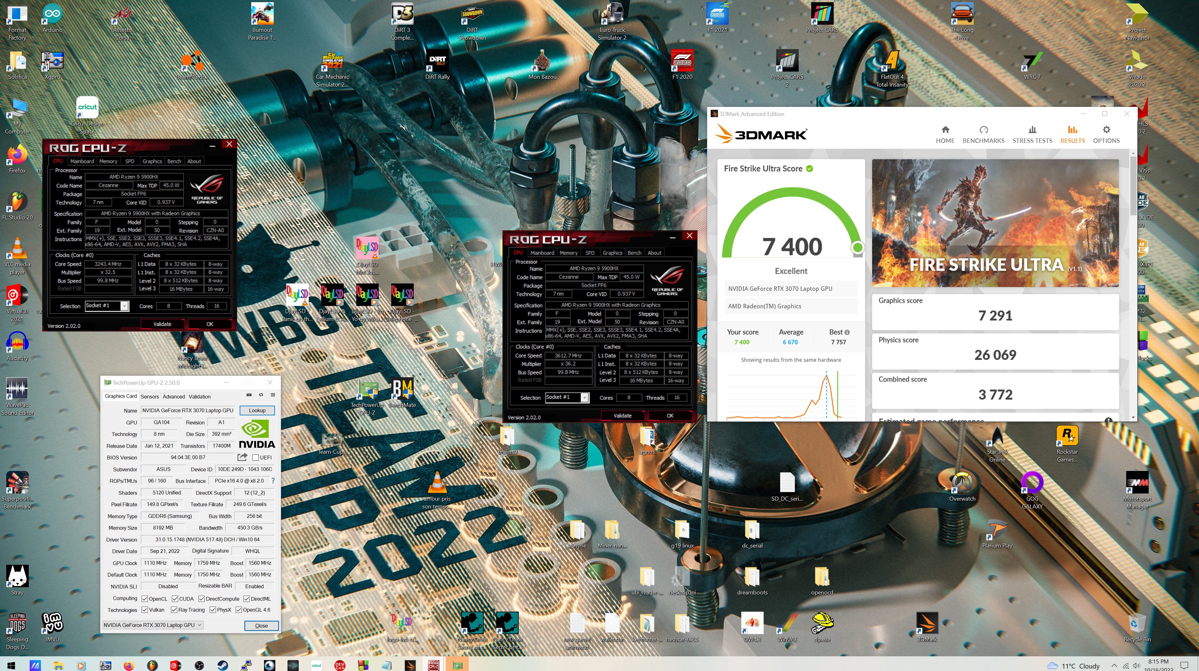Go to STRESS TESTS in 3DMark
The image size is (1199, 671).
tap(1032, 135)
